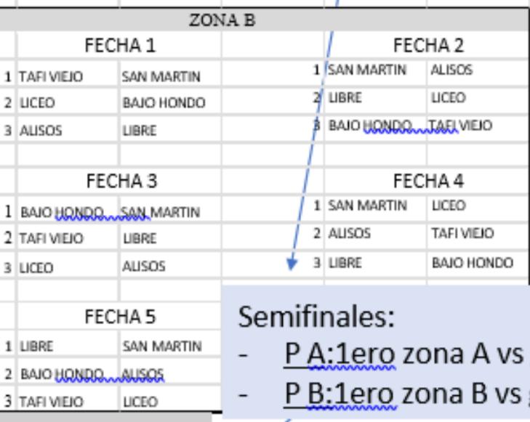Select SAN MARTIN cell in Fecha 5

click(162, 346)
